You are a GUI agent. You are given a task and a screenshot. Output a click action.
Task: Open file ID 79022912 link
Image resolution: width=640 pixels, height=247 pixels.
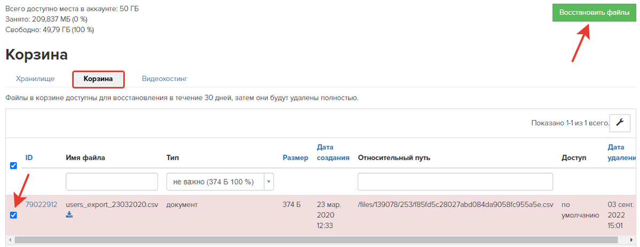41,204
